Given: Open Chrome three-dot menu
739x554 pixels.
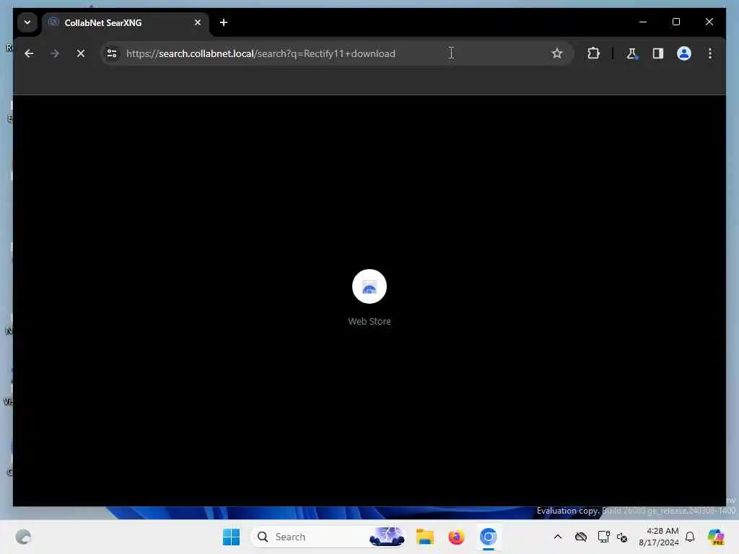Looking at the screenshot, I should (x=710, y=53).
